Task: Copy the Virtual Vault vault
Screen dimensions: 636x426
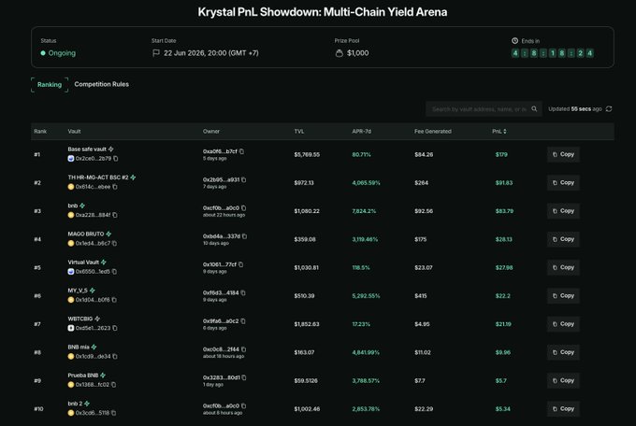Action: [563, 267]
